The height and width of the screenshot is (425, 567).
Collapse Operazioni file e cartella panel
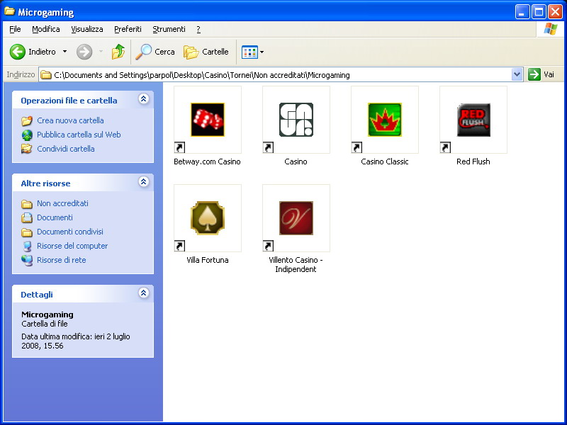(144, 99)
